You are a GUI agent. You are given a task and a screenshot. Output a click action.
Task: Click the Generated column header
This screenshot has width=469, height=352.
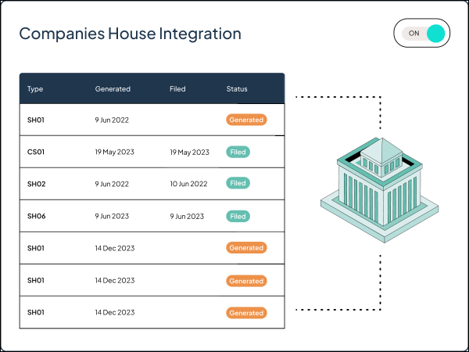(x=113, y=89)
